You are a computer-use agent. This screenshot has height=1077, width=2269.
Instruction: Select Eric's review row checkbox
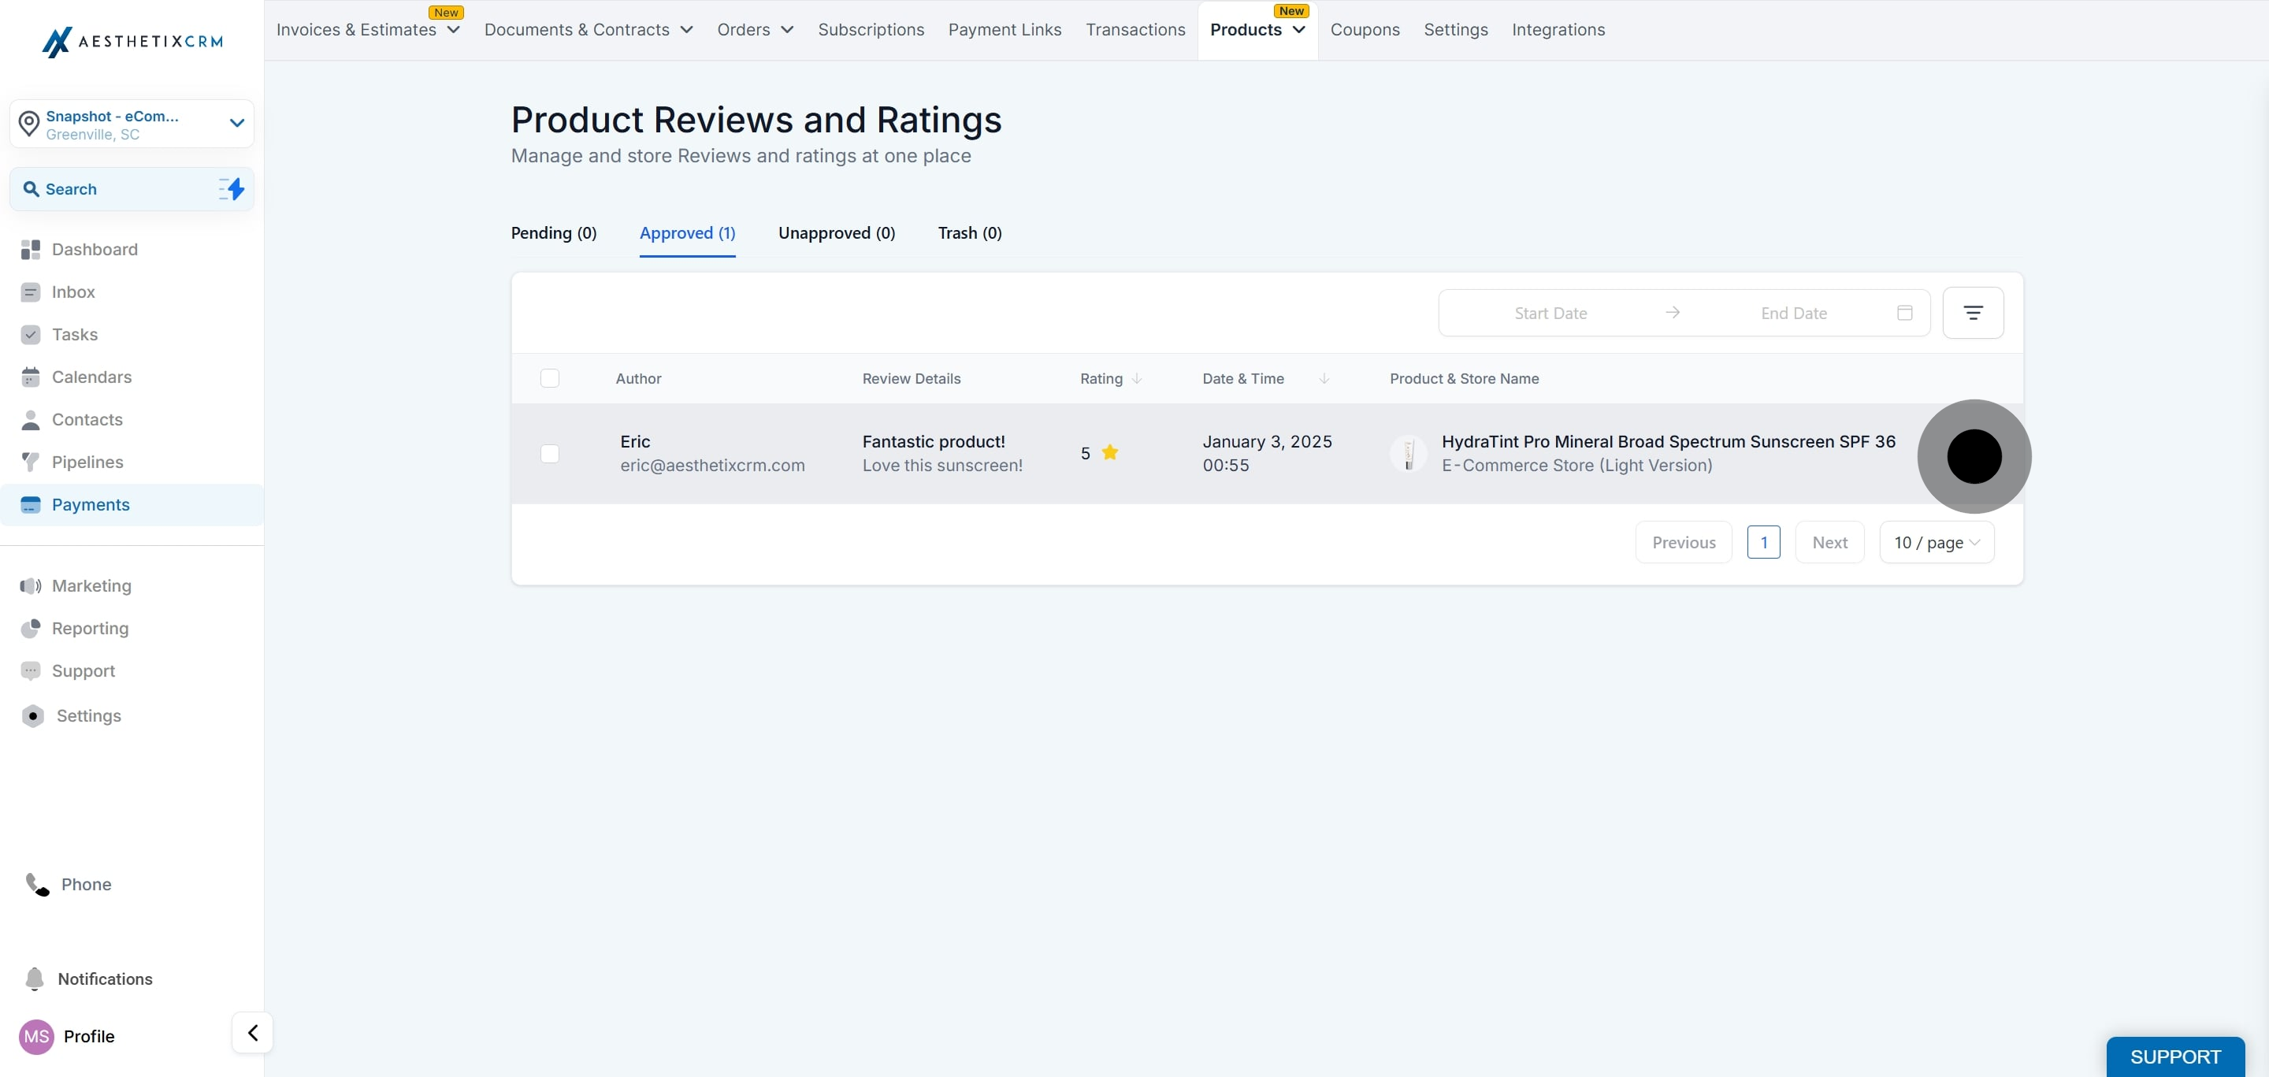[x=550, y=454]
